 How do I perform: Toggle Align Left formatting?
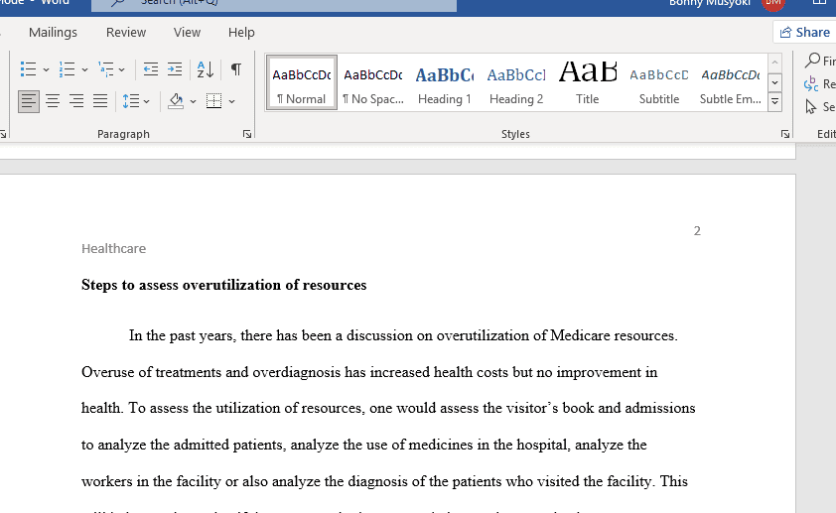pyautogui.click(x=29, y=100)
